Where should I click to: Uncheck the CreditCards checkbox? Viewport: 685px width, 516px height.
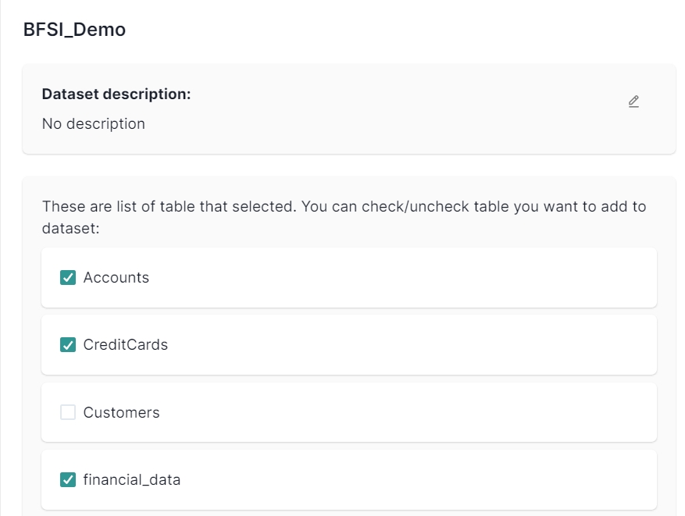coord(68,344)
